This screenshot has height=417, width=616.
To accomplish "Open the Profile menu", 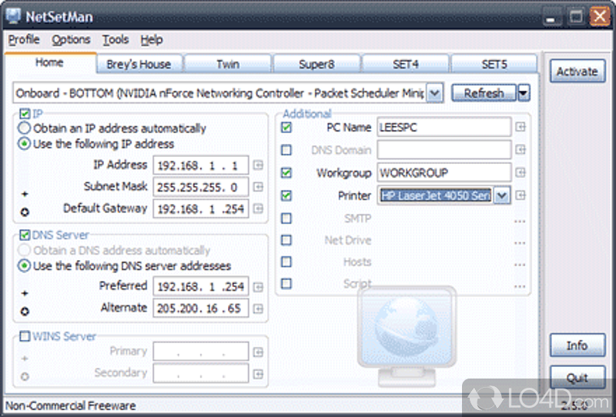I will pyautogui.click(x=24, y=40).
